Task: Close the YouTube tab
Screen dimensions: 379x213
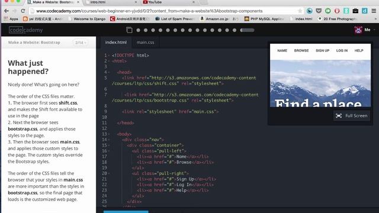Action: (x=194, y=2)
